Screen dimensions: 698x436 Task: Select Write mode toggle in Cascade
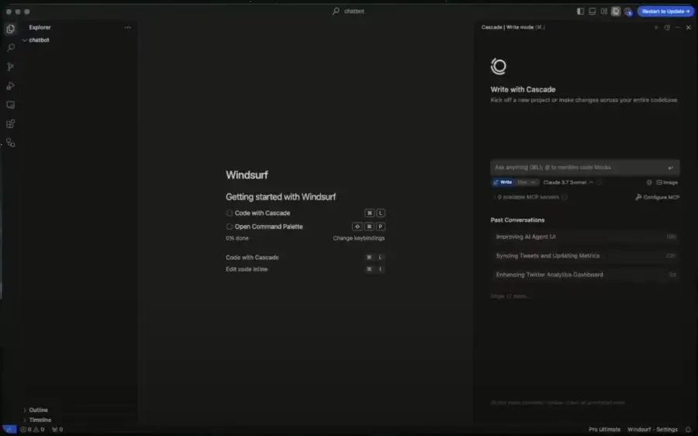click(503, 182)
